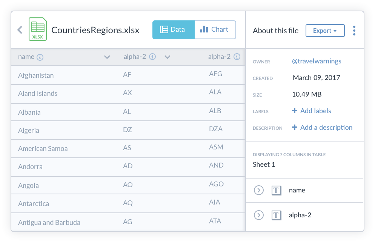375x243 pixels.
Task: Open the @travelwarnings owner profile link
Action: point(317,61)
